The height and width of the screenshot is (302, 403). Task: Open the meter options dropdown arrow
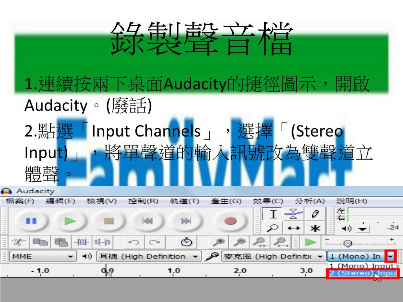(362, 228)
